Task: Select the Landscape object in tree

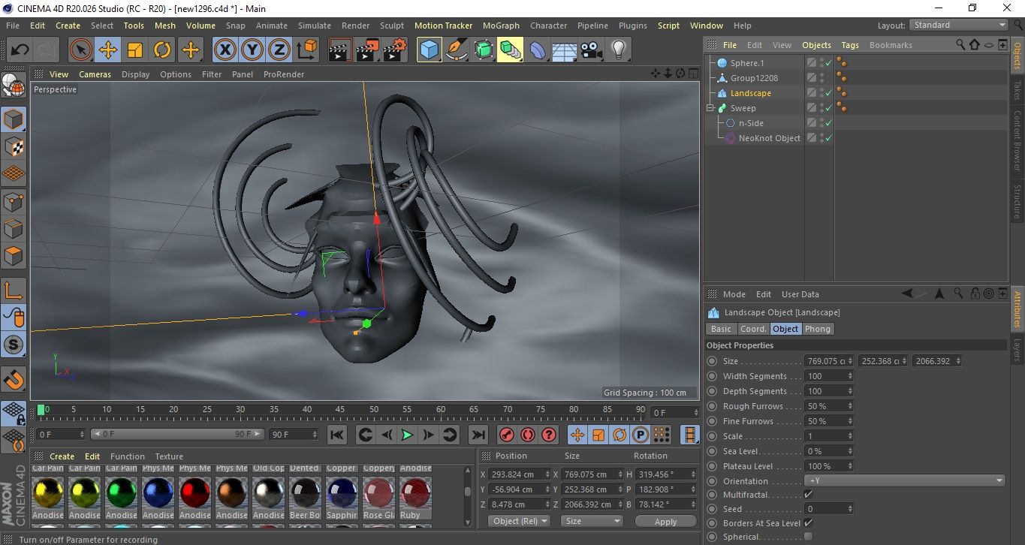Action: click(751, 93)
